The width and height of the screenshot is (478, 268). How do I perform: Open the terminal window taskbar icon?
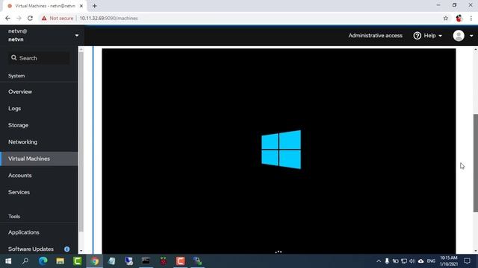pos(146,261)
